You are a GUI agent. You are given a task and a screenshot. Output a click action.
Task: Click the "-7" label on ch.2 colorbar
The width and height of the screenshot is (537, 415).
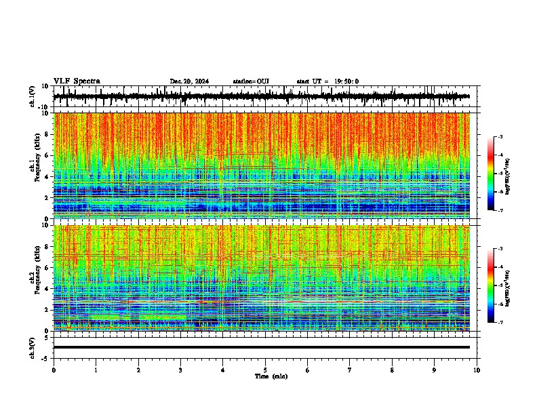pos(500,322)
